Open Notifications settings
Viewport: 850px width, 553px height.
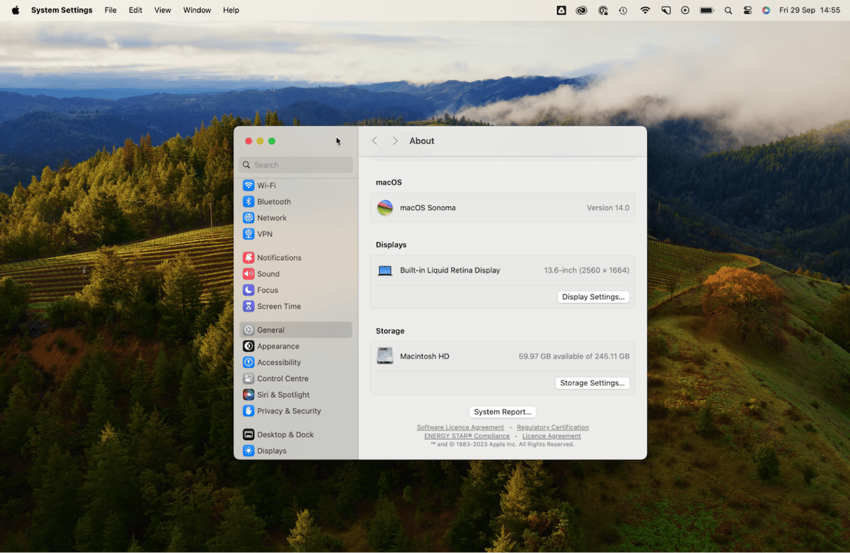tap(278, 257)
